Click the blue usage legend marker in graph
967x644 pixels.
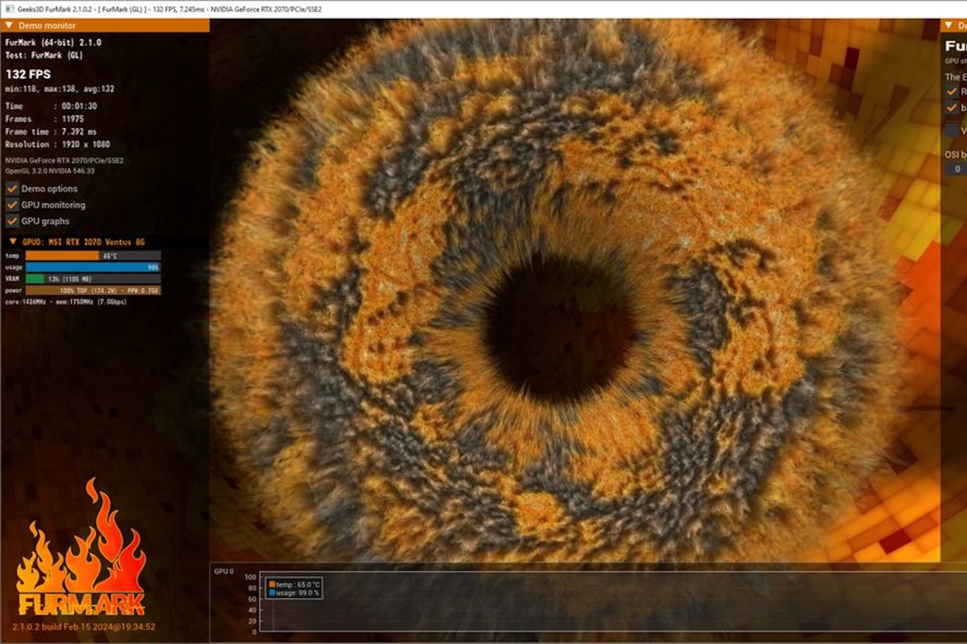tap(272, 593)
